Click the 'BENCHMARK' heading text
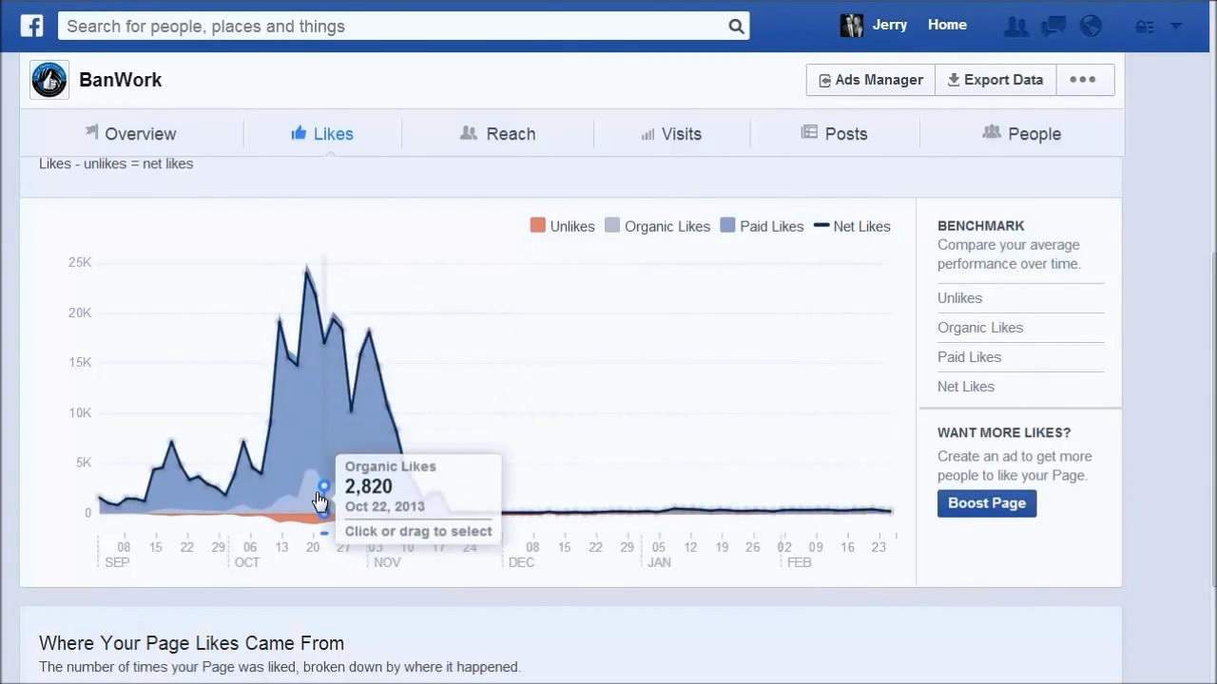This screenshot has width=1217, height=684. tap(981, 226)
